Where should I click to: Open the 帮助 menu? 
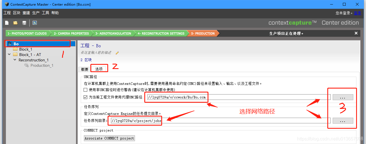tap(55, 13)
